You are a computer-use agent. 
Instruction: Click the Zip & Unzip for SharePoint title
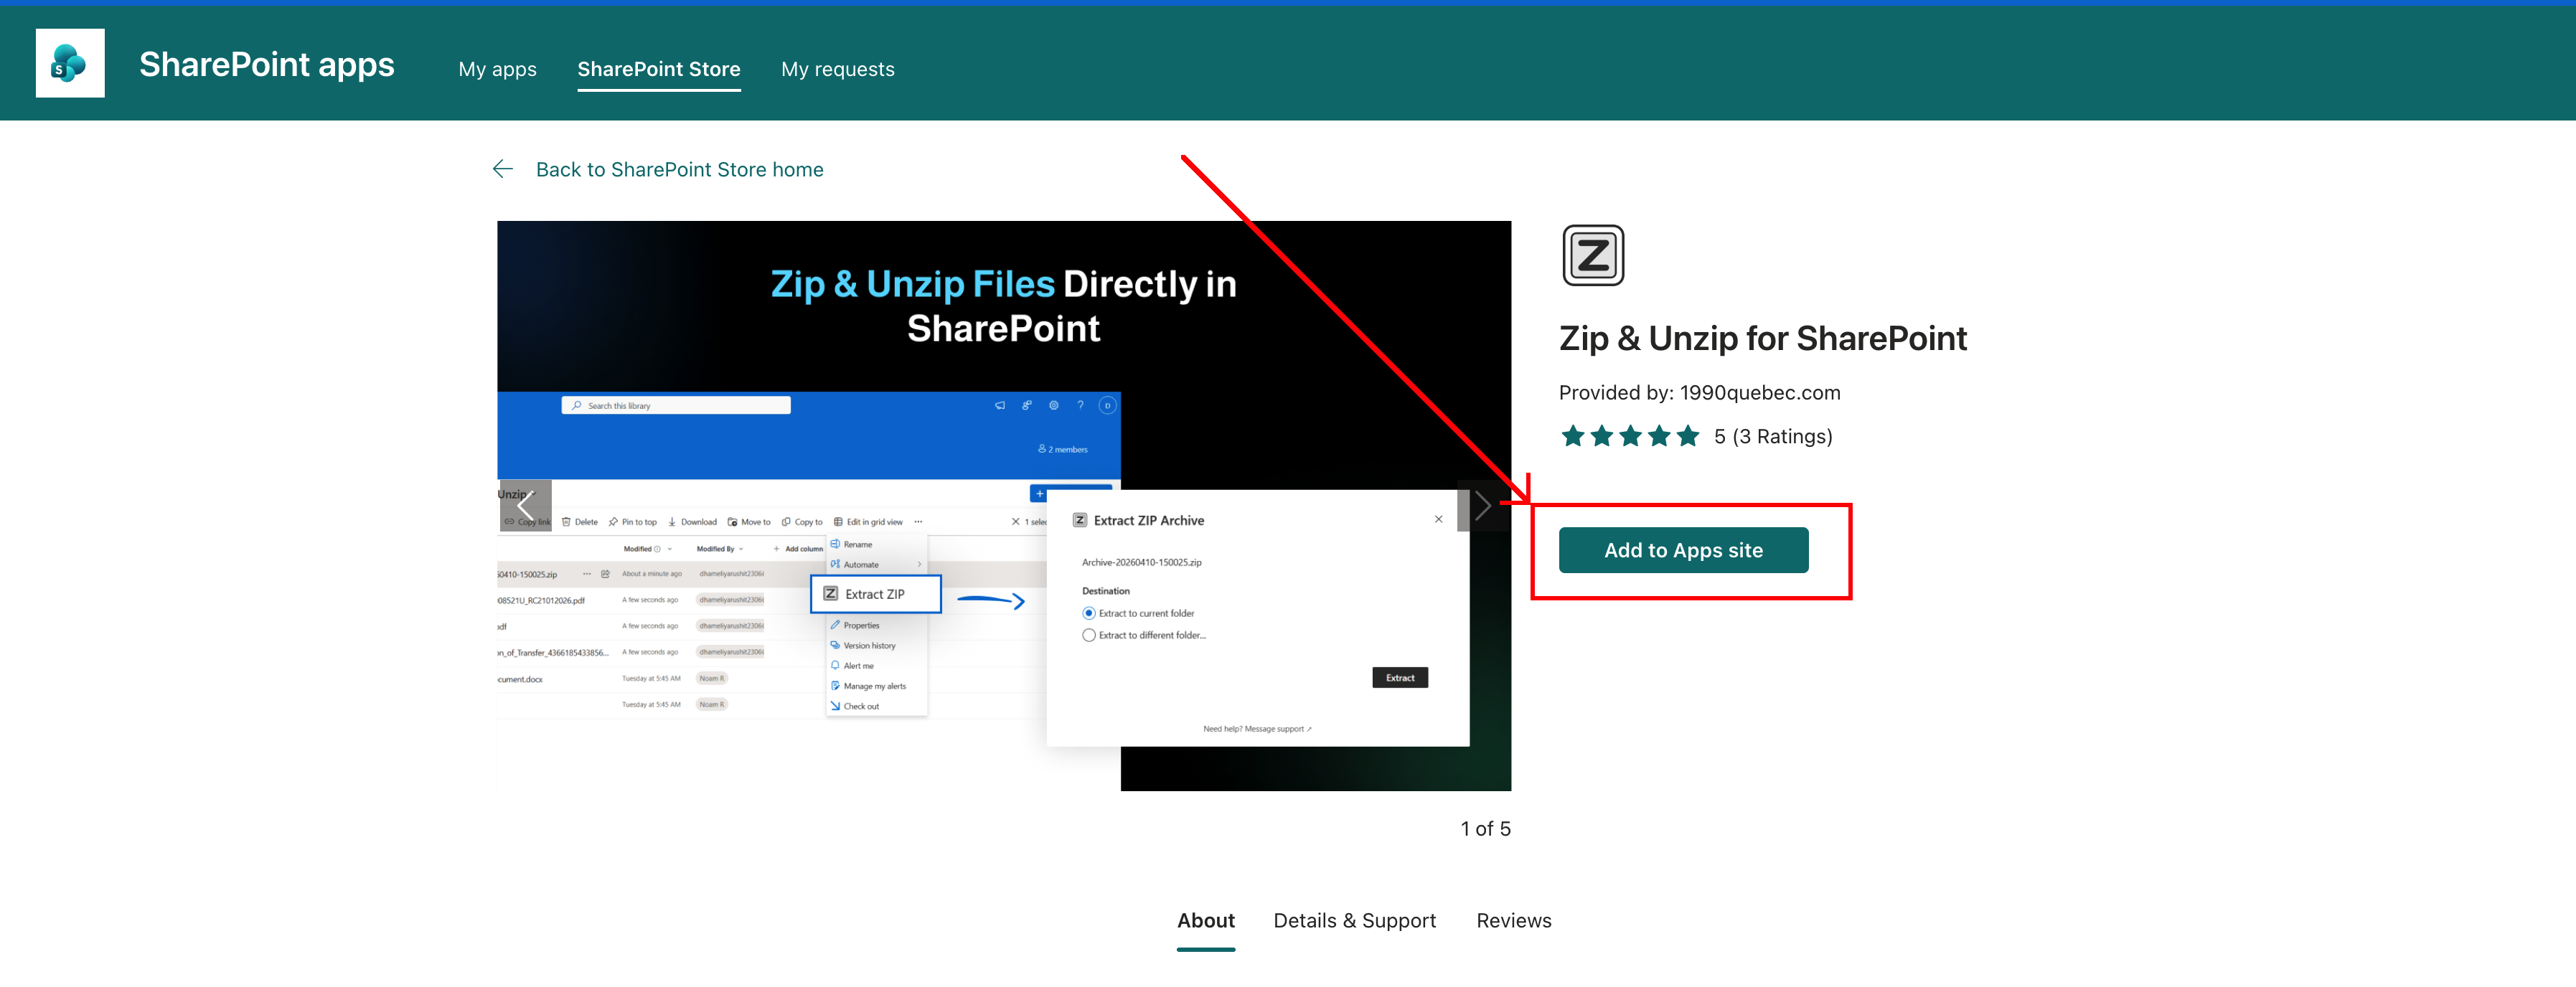(x=1763, y=338)
